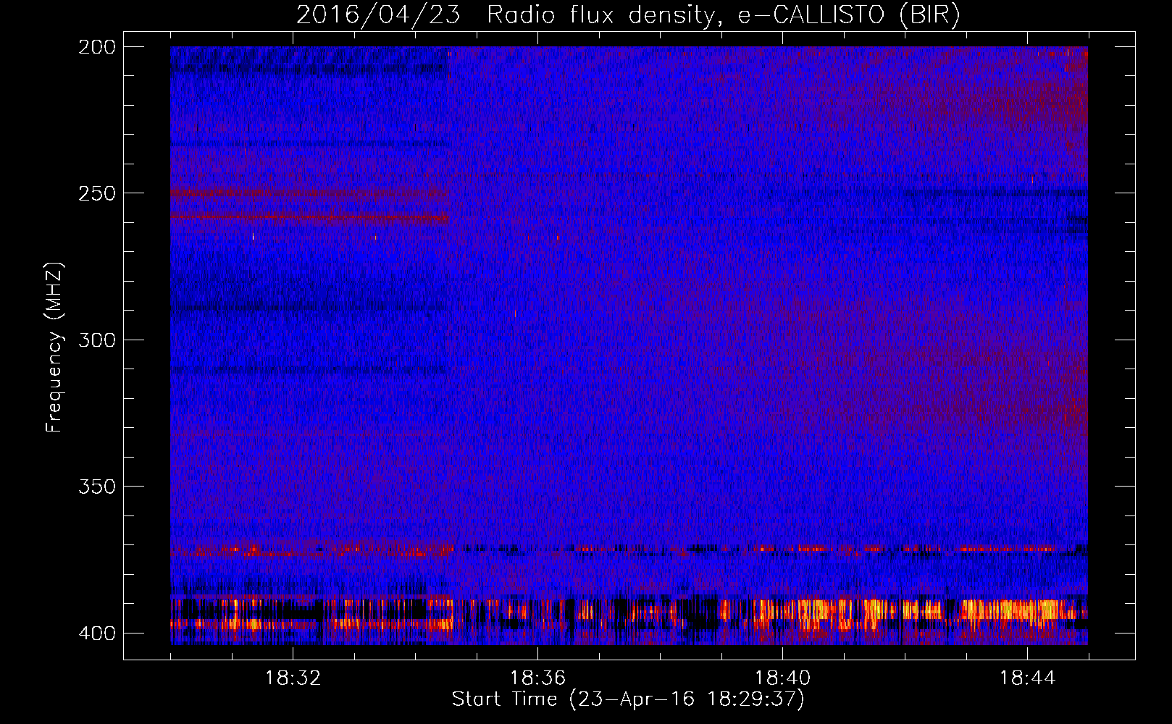Screen dimensions: 1172x724
Task: Click the 18:44 time tick label
Action: coord(1027,678)
